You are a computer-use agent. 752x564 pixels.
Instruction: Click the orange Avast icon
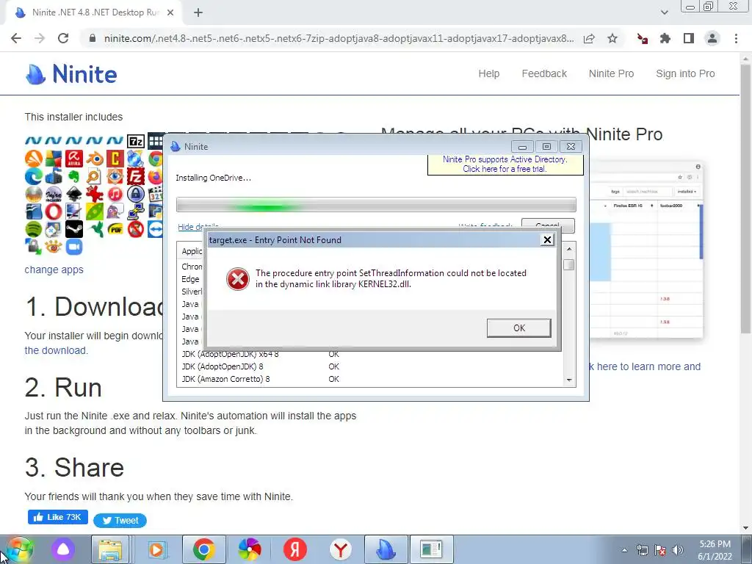(x=34, y=159)
